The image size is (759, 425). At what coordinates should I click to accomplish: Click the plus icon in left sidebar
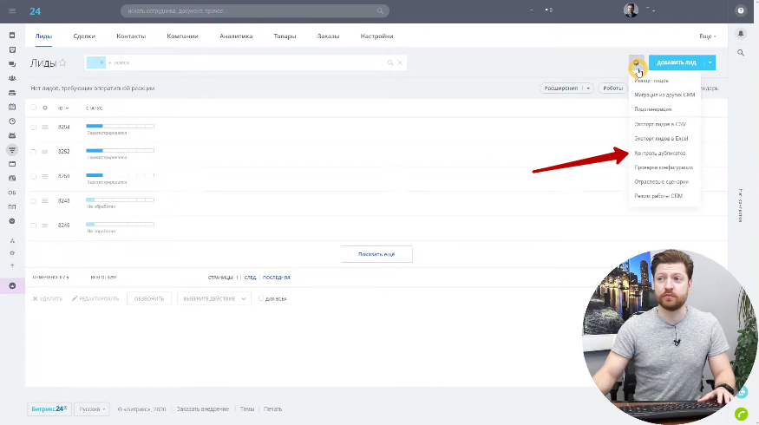[x=12, y=265]
